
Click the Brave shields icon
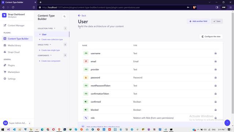coord(194,7)
